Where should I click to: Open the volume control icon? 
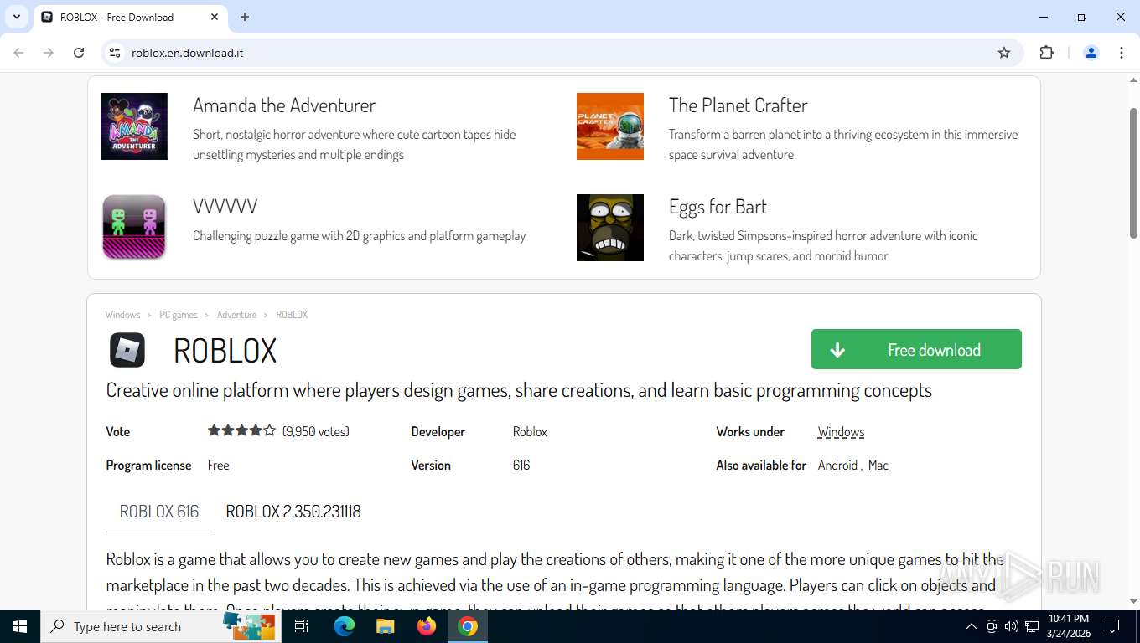1012,626
